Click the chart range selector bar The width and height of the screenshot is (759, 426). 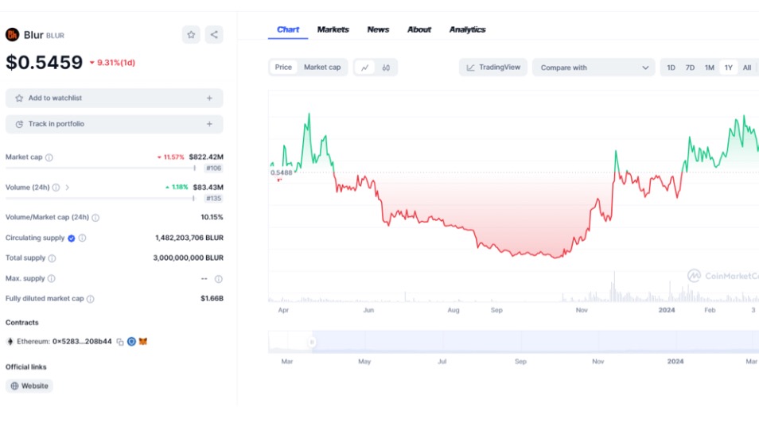click(514, 342)
